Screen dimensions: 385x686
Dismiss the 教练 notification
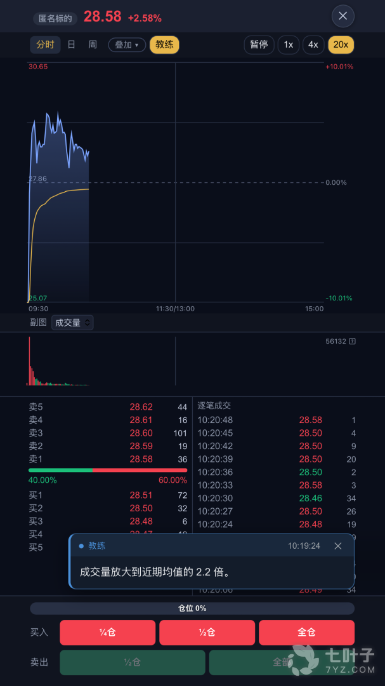point(338,546)
